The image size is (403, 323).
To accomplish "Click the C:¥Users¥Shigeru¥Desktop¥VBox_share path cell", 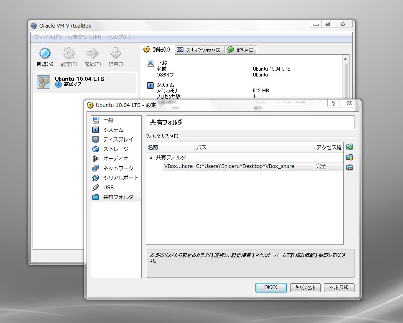I will point(245,166).
